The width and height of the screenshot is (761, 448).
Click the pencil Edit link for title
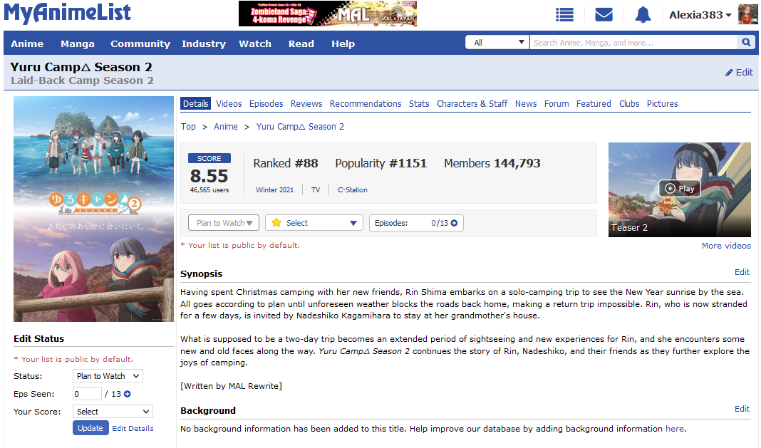click(x=739, y=73)
